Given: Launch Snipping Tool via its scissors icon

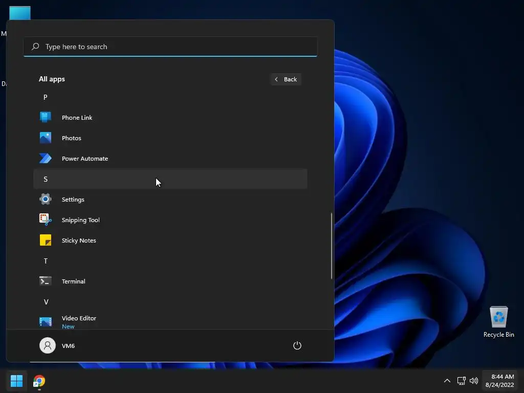Looking at the screenshot, I should pyautogui.click(x=46, y=220).
